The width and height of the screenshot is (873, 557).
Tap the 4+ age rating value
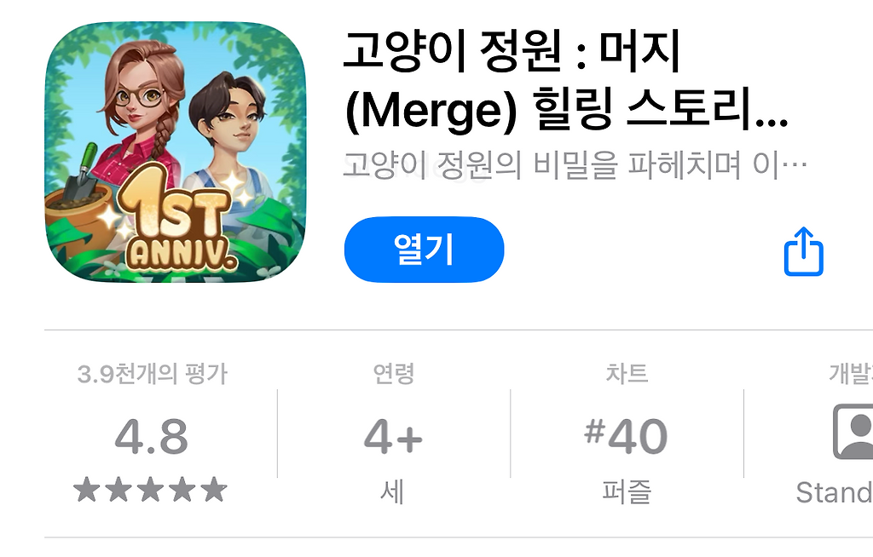coord(393,437)
